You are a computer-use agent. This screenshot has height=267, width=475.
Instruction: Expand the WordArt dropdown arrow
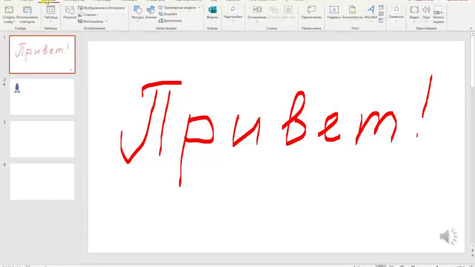[371, 22]
